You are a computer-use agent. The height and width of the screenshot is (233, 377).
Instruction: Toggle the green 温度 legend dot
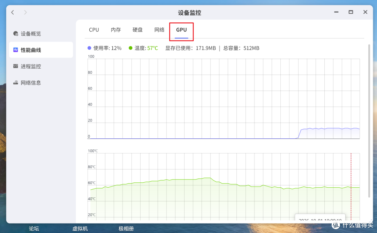[x=131, y=48]
